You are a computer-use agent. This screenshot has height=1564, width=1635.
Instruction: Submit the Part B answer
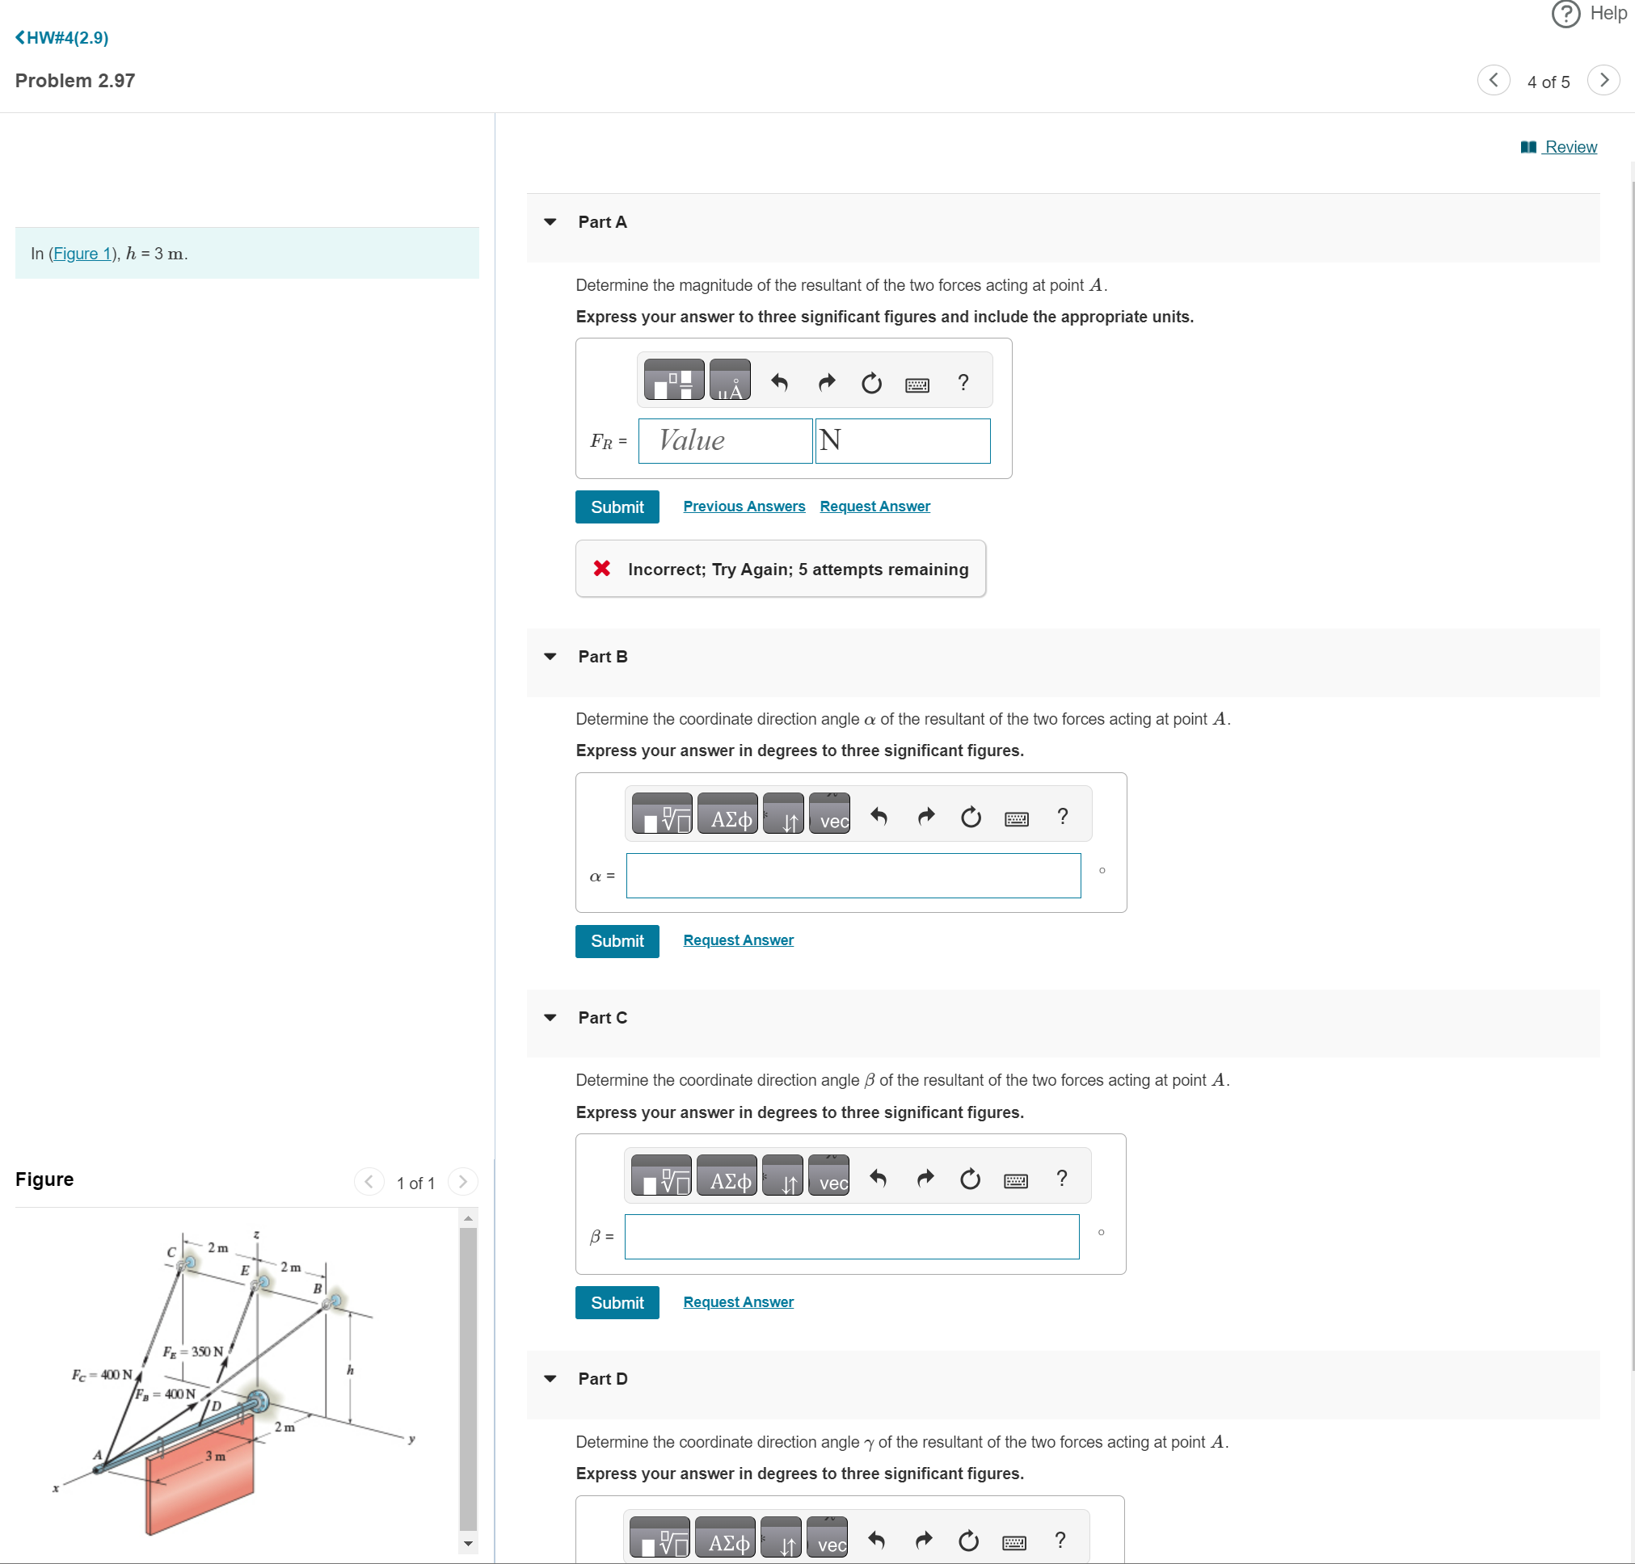click(617, 941)
